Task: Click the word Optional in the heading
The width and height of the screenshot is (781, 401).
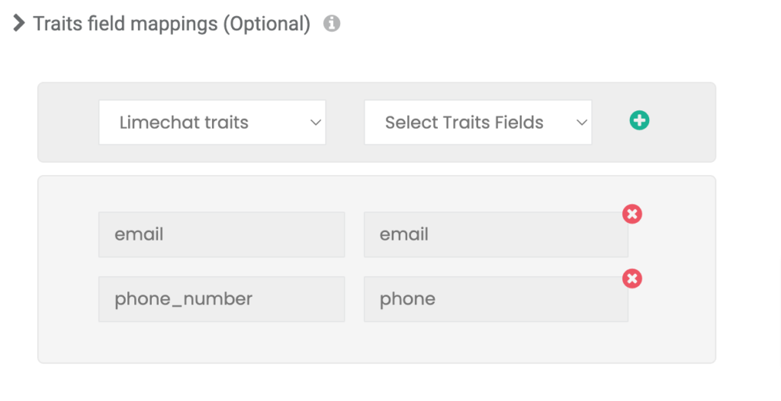Action: [266, 24]
